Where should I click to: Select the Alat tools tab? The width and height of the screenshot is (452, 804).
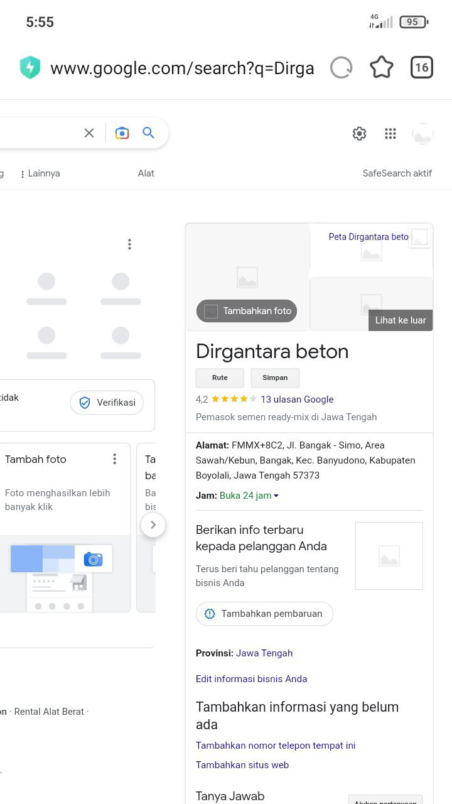pos(146,173)
